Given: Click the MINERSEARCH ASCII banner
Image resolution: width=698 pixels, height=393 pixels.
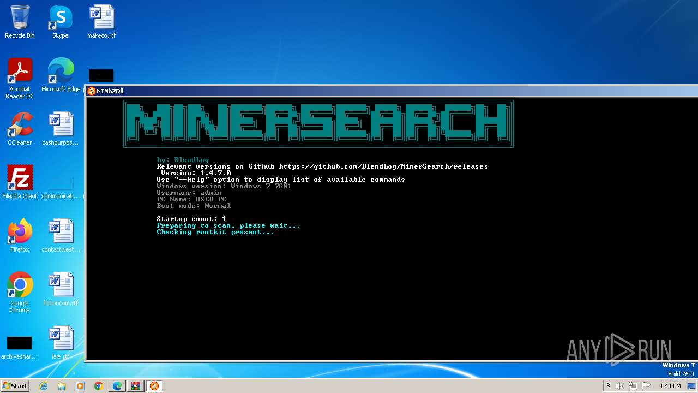Looking at the screenshot, I should pos(318,124).
